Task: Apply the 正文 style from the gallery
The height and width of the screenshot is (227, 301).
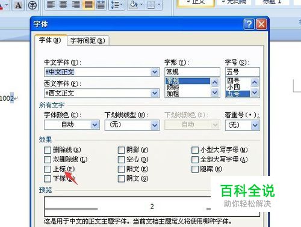Action: pyautogui.click(x=196, y=3)
